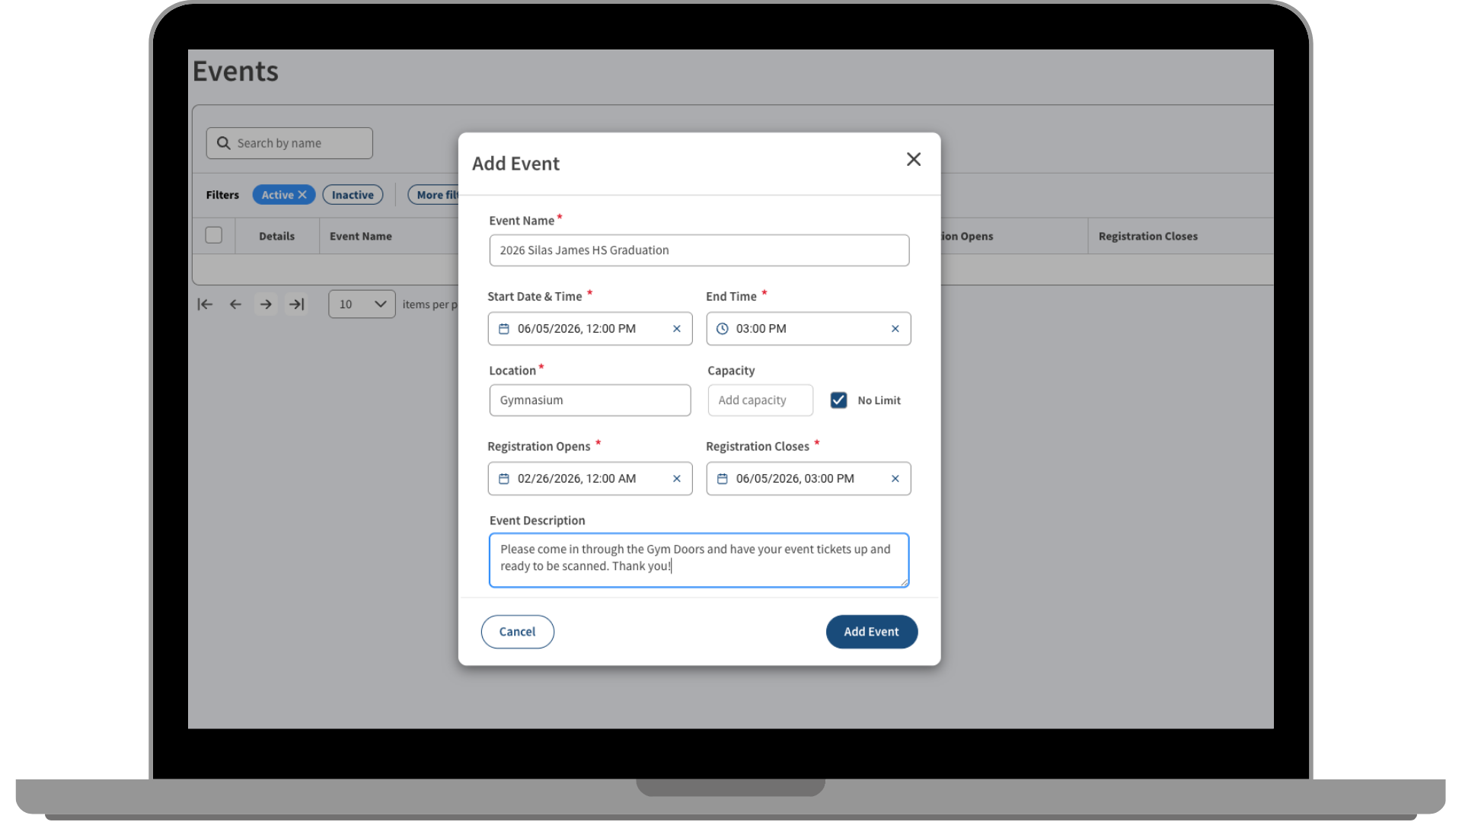Click inside the Event Description text area
This screenshot has height=822, width=1462.
coord(698,560)
